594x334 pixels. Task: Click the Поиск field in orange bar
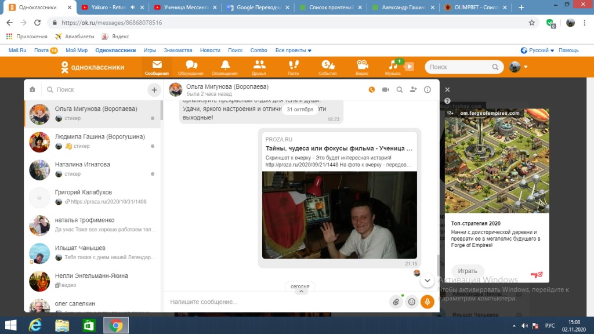464,67
